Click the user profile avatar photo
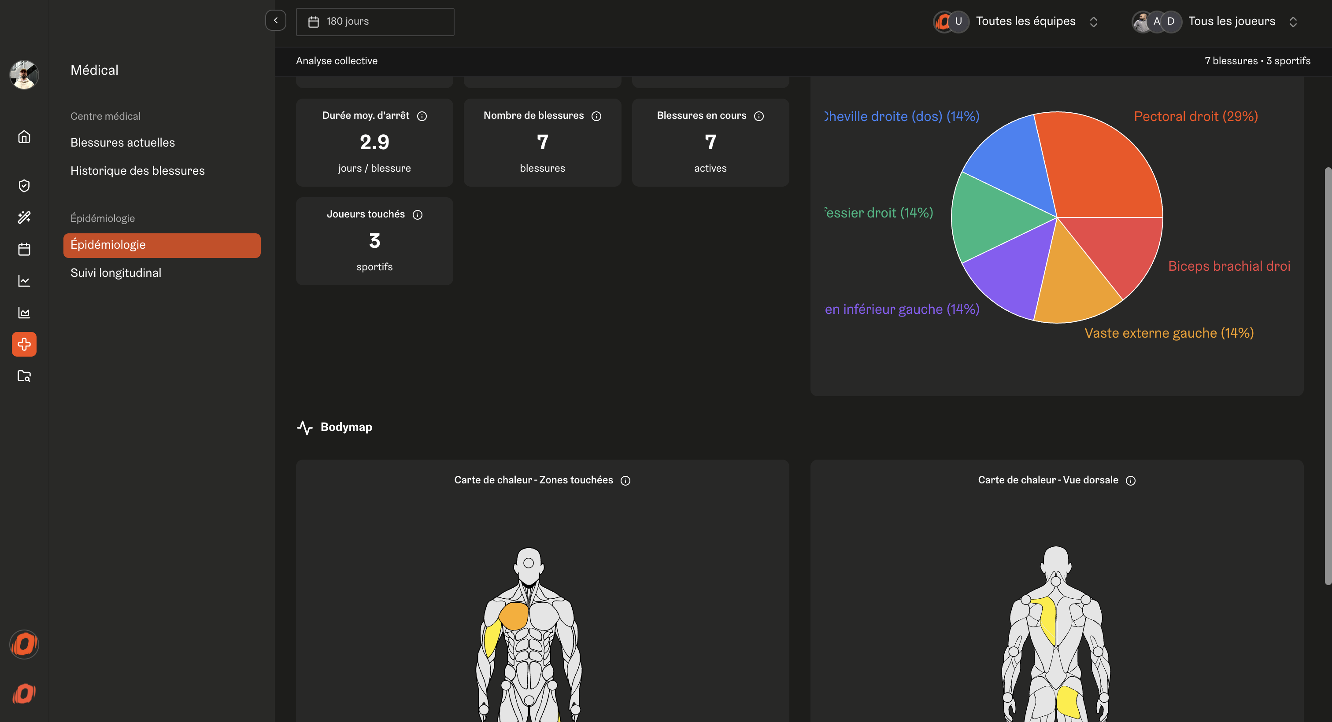The image size is (1332, 722). pyautogui.click(x=24, y=75)
